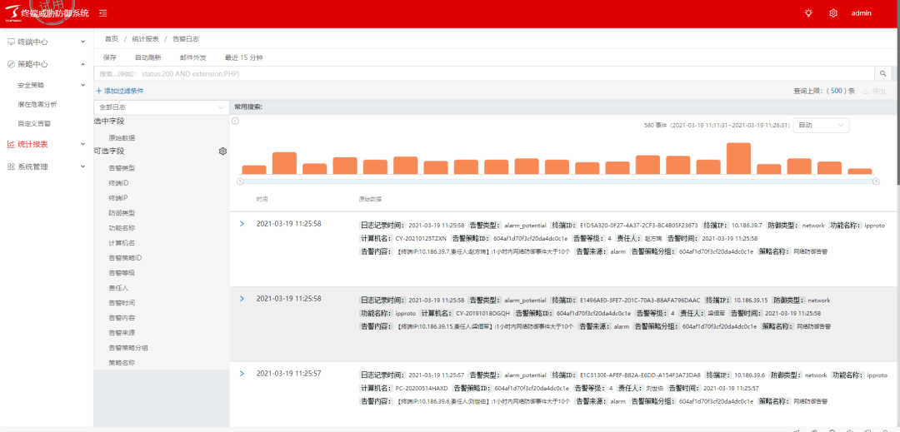Open 自定义告警 in sidebar
The width and height of the screenshot is (900, 432).
pos(34,123)
